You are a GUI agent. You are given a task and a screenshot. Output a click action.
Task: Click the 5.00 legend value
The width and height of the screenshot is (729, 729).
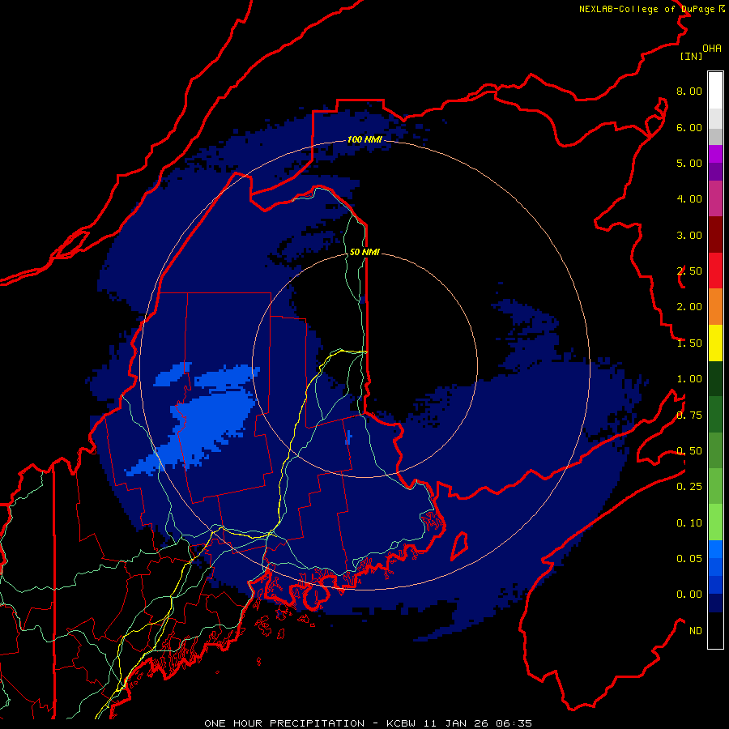coord(689,163)
